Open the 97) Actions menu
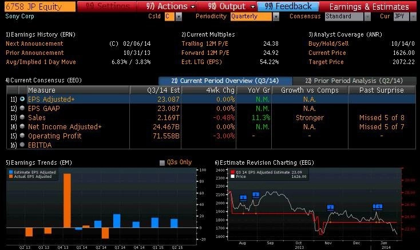Viewport: 420px width, 250px height. 167,6
